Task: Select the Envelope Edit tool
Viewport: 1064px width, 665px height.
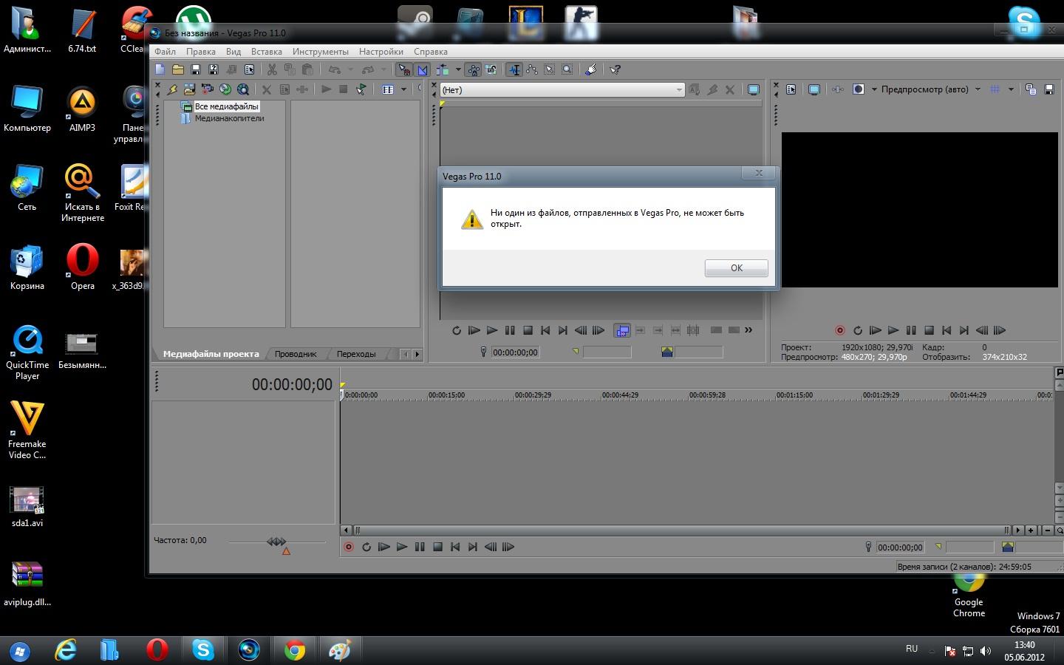Action: [532, 69]
